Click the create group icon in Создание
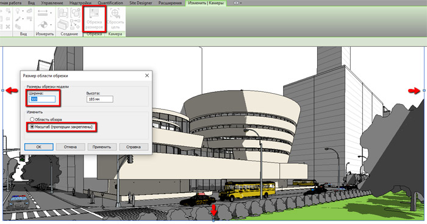This screenshot has height=224, width=427. (76, 13)
